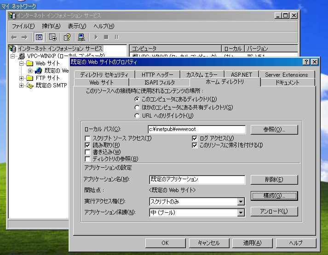Click the dialog's question-mark help icon
Screen dimensions: 328x255
coord(306,62)
